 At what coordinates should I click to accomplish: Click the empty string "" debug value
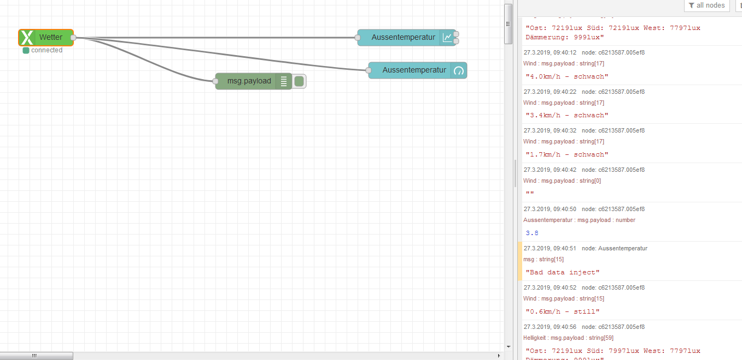(530, 194)
